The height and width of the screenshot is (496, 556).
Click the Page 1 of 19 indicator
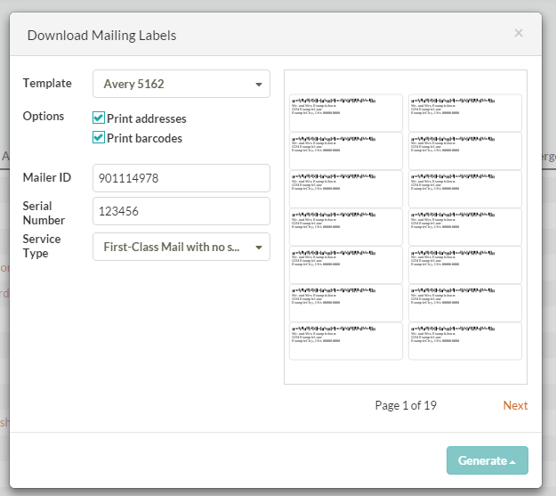pos(406,405)
